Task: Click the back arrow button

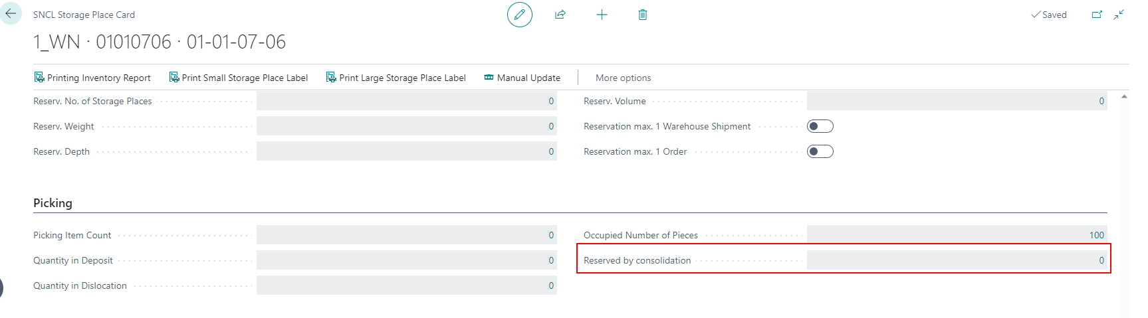Action: 11,13
